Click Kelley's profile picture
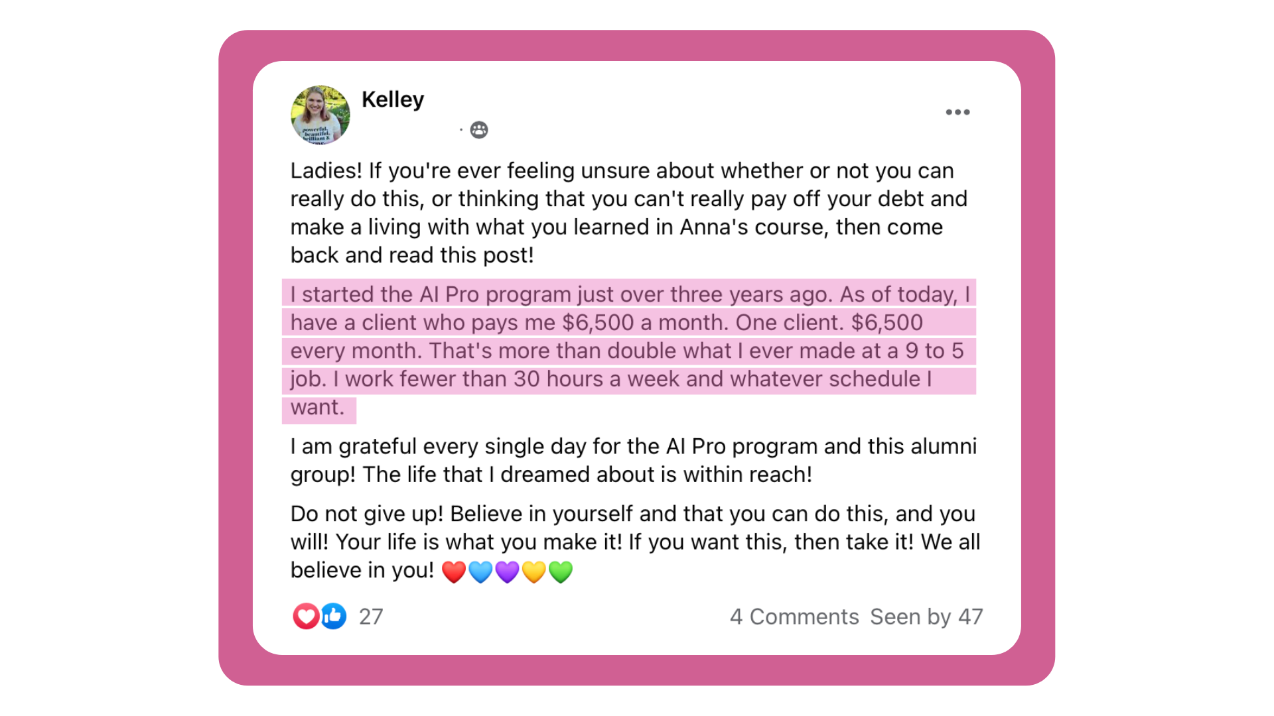Viewport: 1274px width, 716px height. tap(320, 115)
